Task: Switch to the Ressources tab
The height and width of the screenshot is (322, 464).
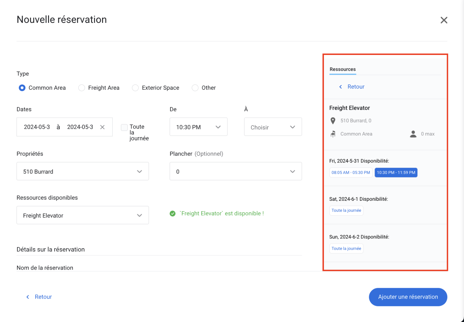Action: click(342, 69)
